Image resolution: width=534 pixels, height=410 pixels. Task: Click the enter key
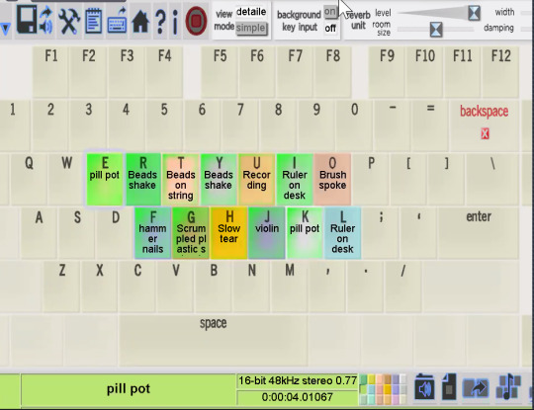(479, 233)
